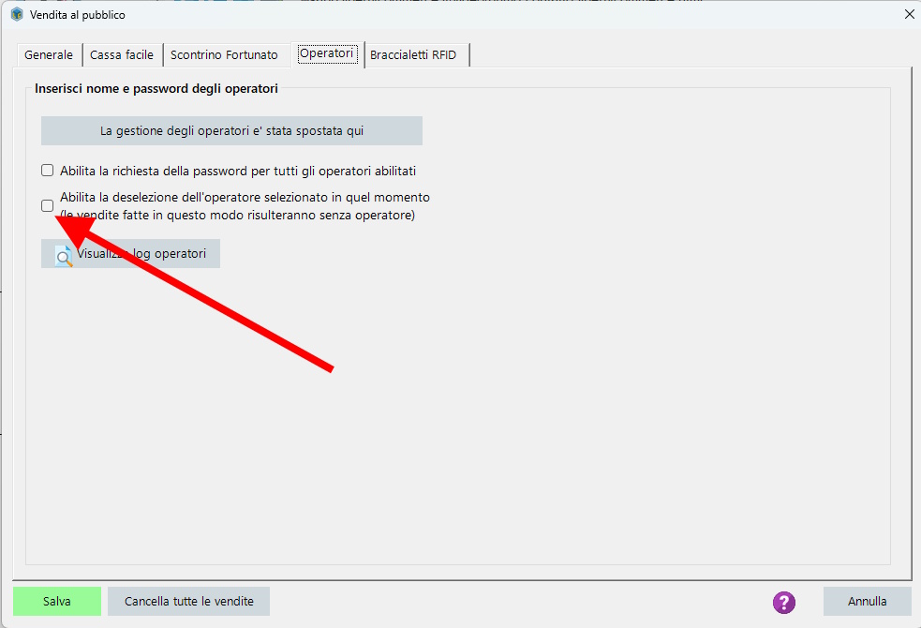921x628 pixels.
Task: Click the 'Abilita la richiesta della password' label text
Action: 237,172
